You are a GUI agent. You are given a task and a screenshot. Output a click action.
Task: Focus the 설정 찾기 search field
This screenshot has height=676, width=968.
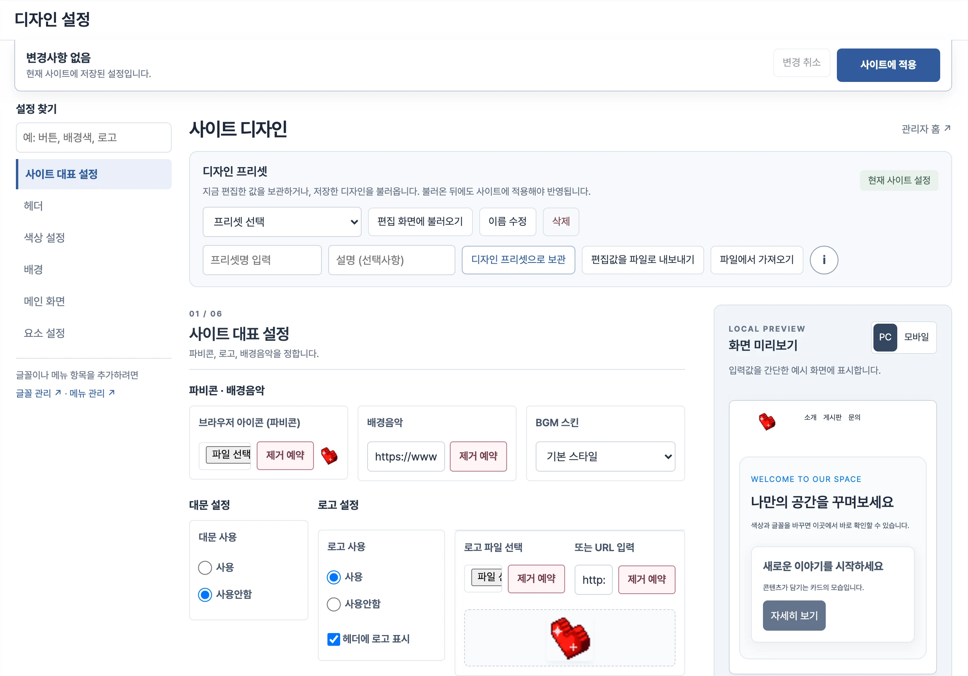click(94, 138)
